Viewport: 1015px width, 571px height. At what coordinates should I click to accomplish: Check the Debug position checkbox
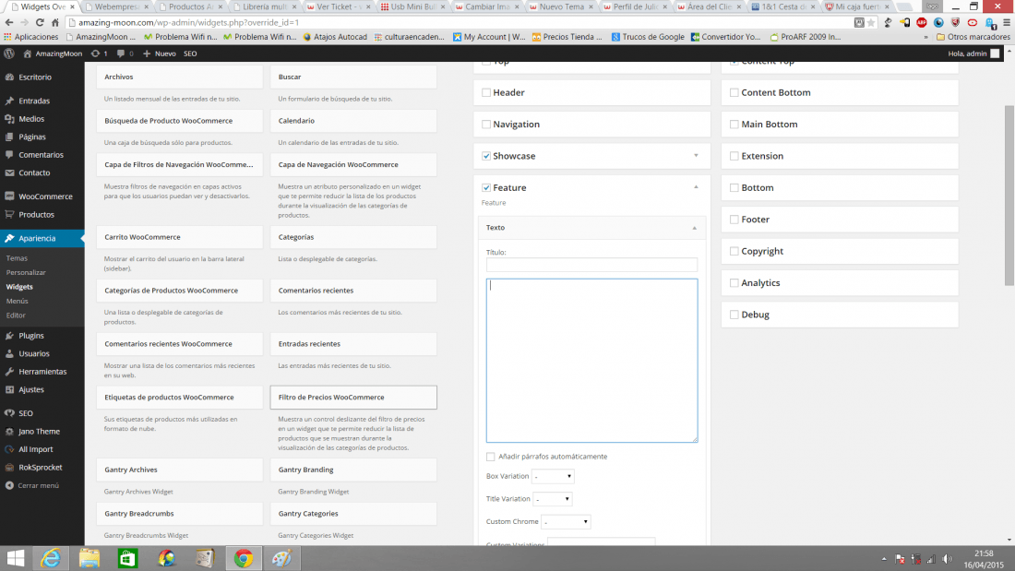click(x=734, y=315)
